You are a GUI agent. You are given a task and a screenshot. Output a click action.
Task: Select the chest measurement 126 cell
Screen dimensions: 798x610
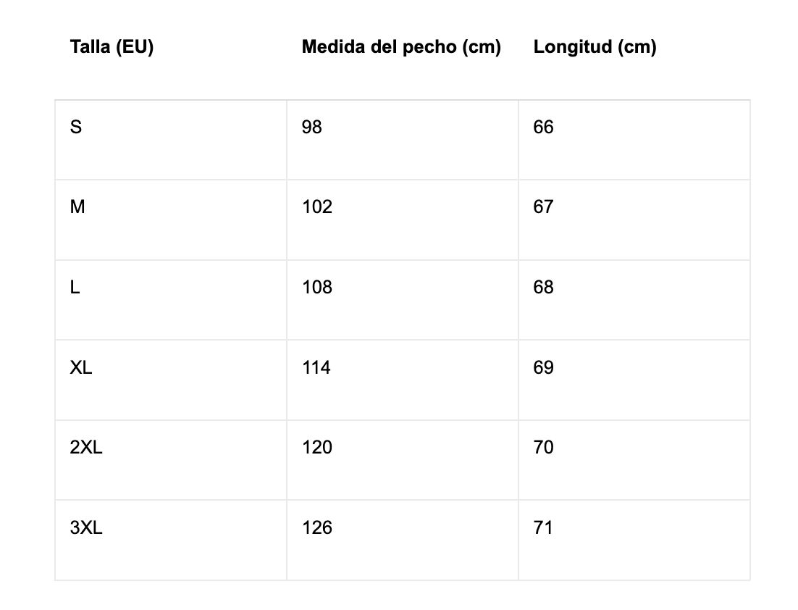[317, 528]
